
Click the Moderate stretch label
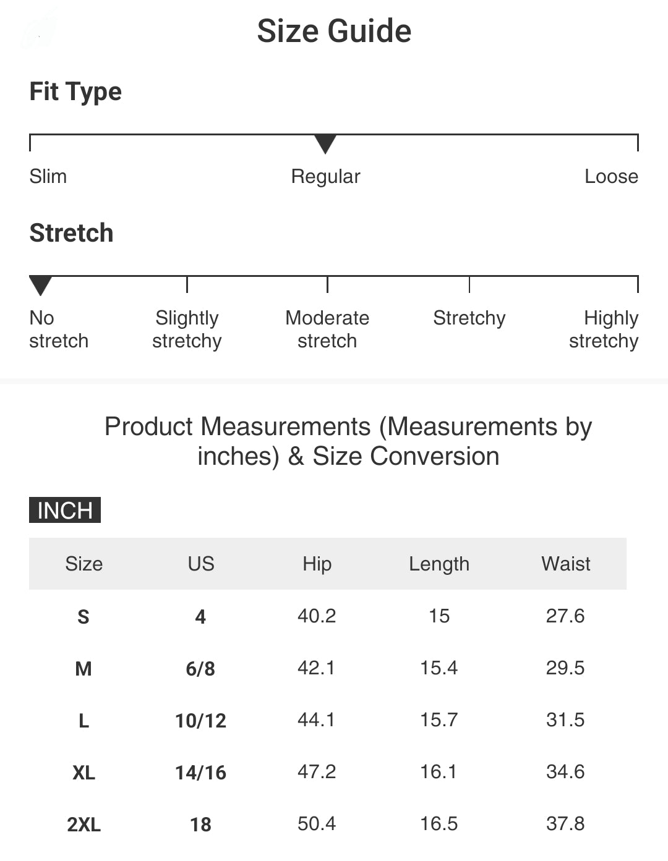coord(327,329)
